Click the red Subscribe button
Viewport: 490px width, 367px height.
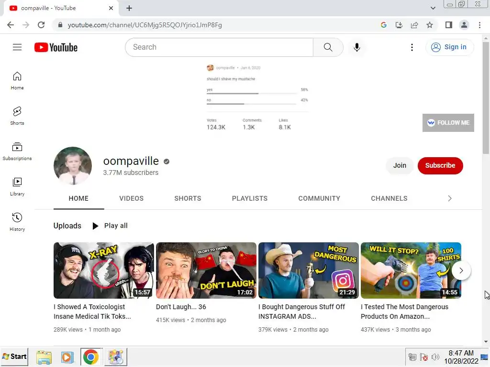440,165
